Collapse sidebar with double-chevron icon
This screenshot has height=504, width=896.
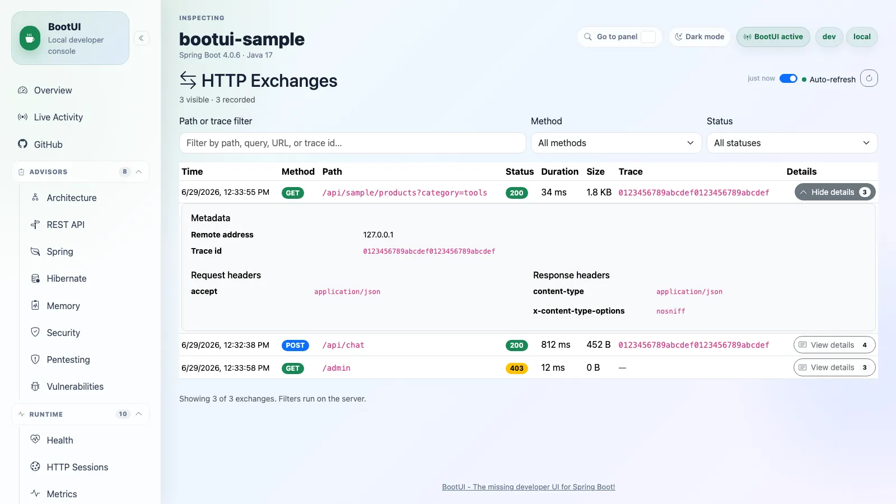pyautogui.click(x=142, y=38)
